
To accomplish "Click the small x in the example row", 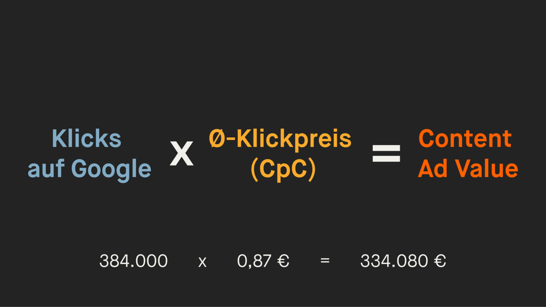I will tap(202, 262).
